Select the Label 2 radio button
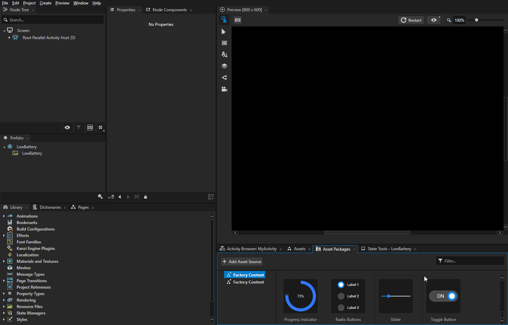This screenshot has width=508, height=325. pos(341,296)
